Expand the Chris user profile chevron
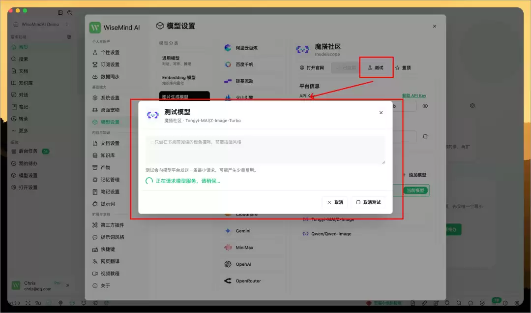The height and width of the screenshot is (313, 531). tap(67, 285)
